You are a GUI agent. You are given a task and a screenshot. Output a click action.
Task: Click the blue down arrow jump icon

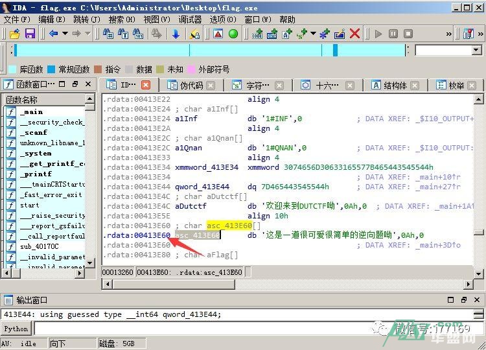[176, 34]
